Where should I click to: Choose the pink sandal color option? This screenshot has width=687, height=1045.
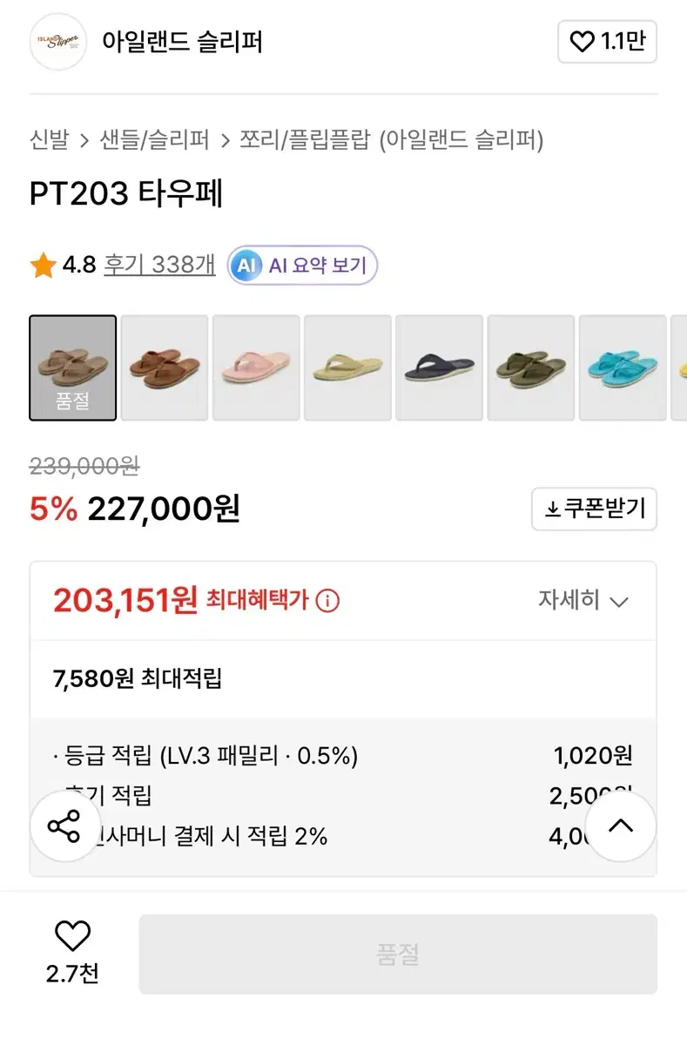coord(256,367)
